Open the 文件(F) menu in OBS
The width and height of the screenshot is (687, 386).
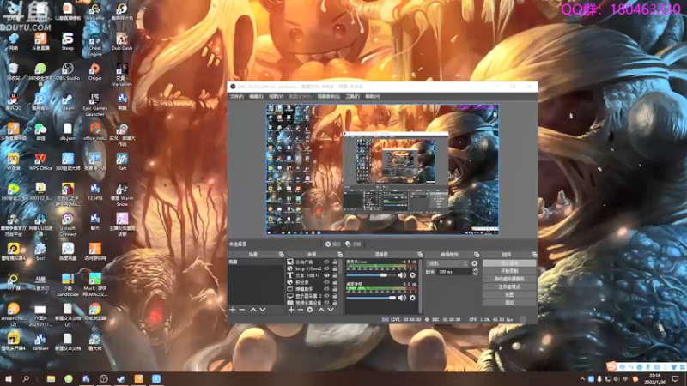click(x=237, y=96)
